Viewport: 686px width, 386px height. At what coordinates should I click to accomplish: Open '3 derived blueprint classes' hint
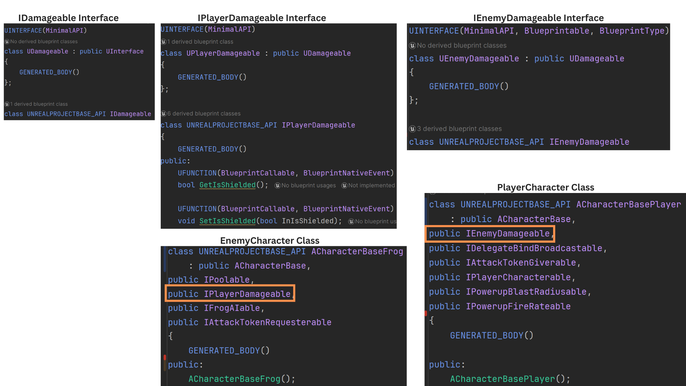459,129
